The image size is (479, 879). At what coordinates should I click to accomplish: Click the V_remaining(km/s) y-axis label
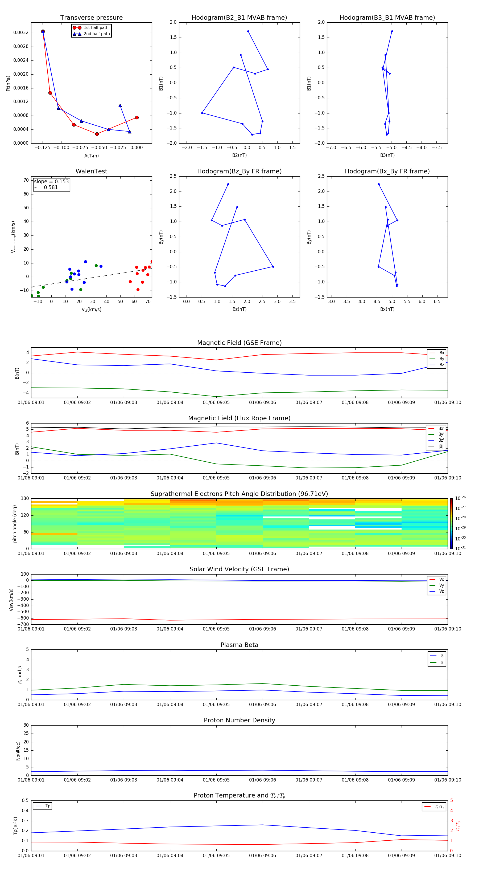coord(13,237)
